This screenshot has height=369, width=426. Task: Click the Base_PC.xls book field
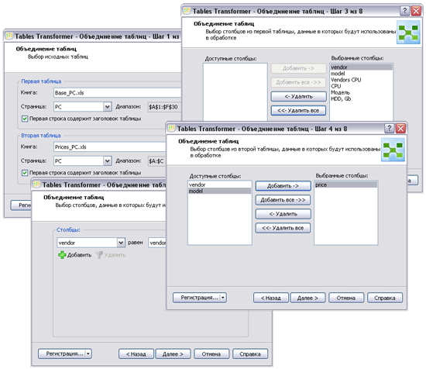coord(118,93)
